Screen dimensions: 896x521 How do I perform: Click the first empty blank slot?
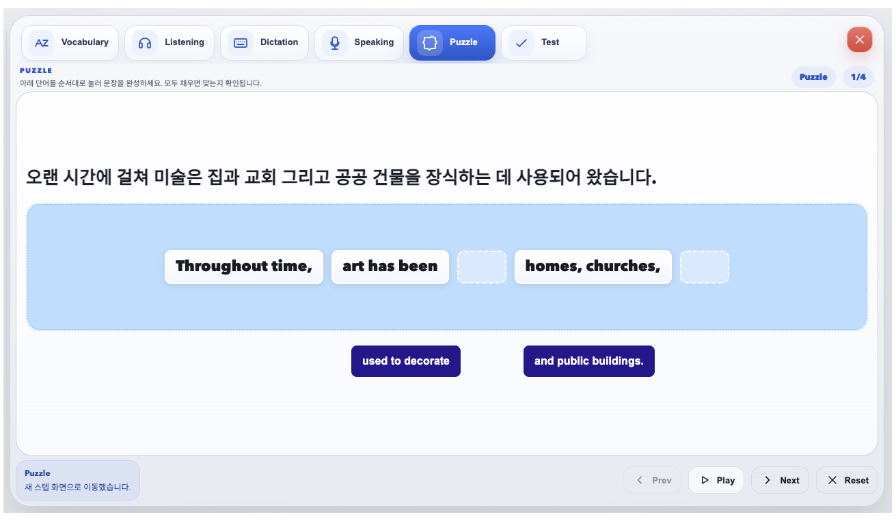click(x=482, y=267)
